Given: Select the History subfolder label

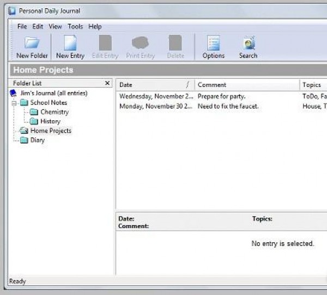Looking at the screenshot, I should (x=51, y=121).
